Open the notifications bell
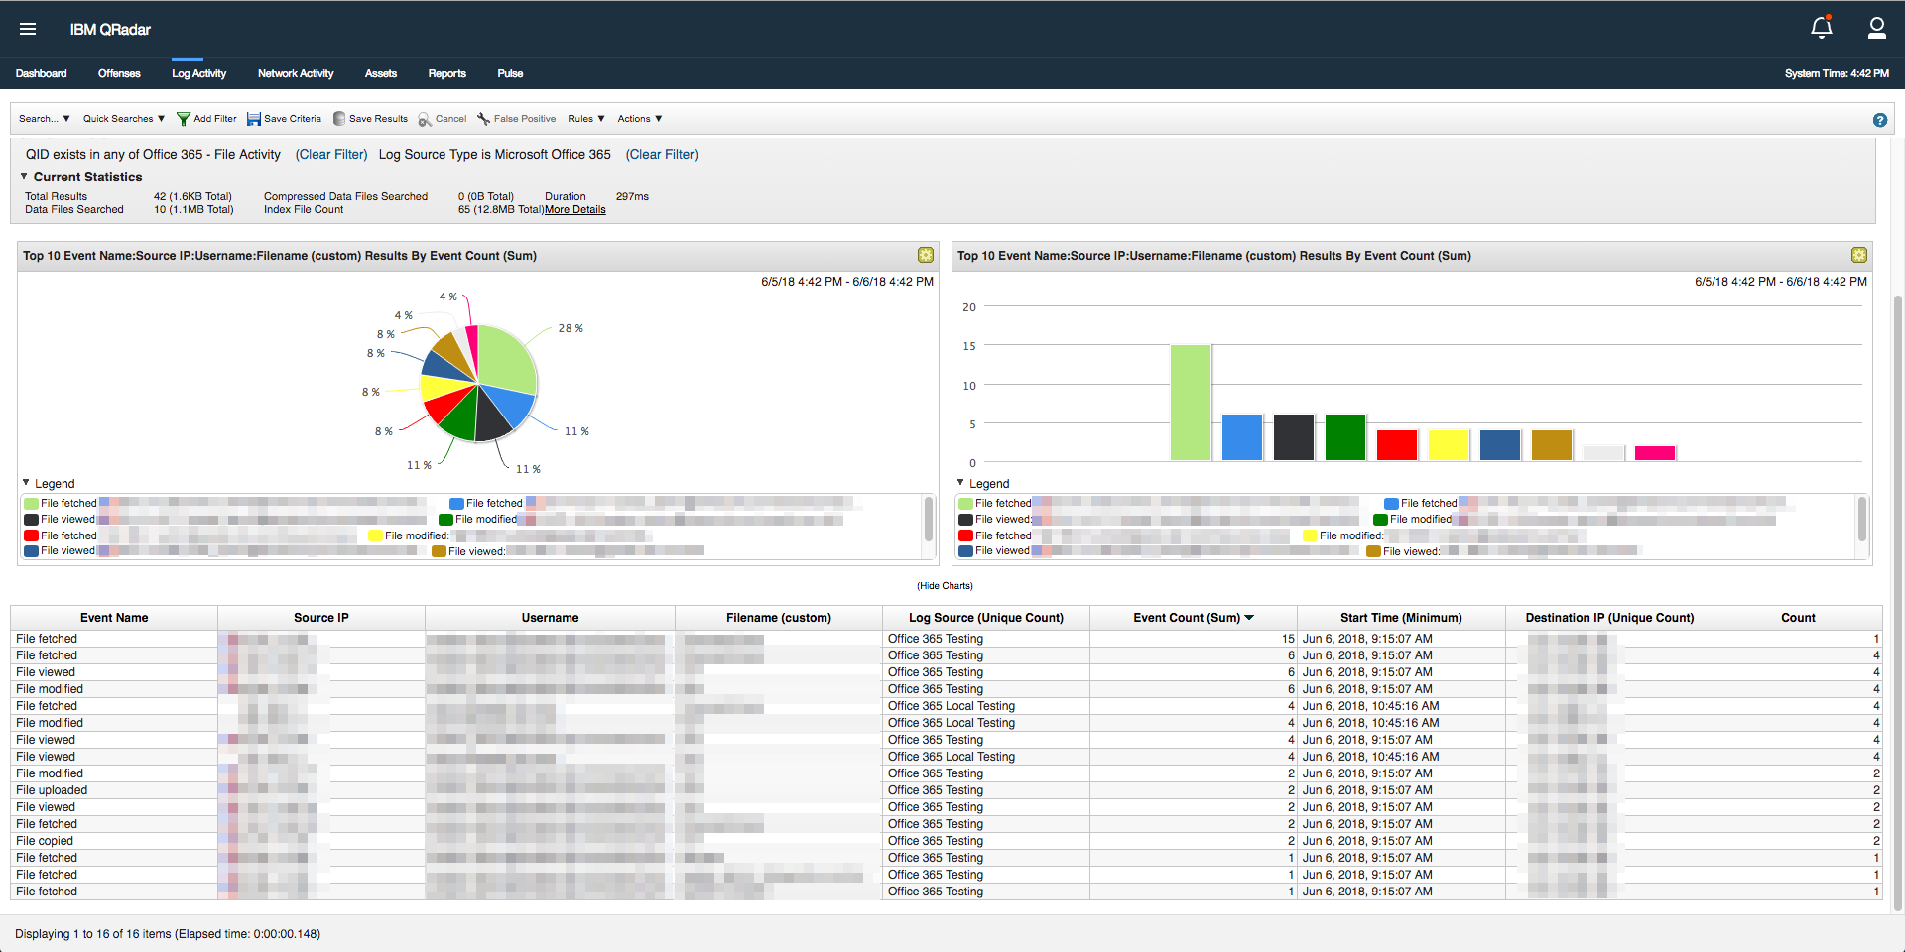The width and height of the screenshot is (1905, 952). (x=1822, y=28)
